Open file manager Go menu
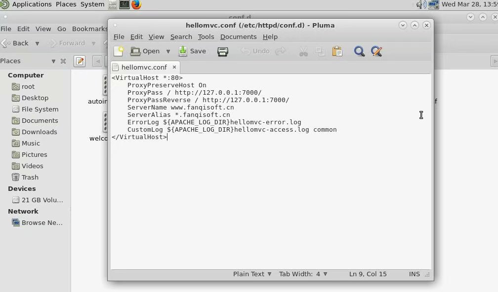498x292 pixels. point(62,29)
